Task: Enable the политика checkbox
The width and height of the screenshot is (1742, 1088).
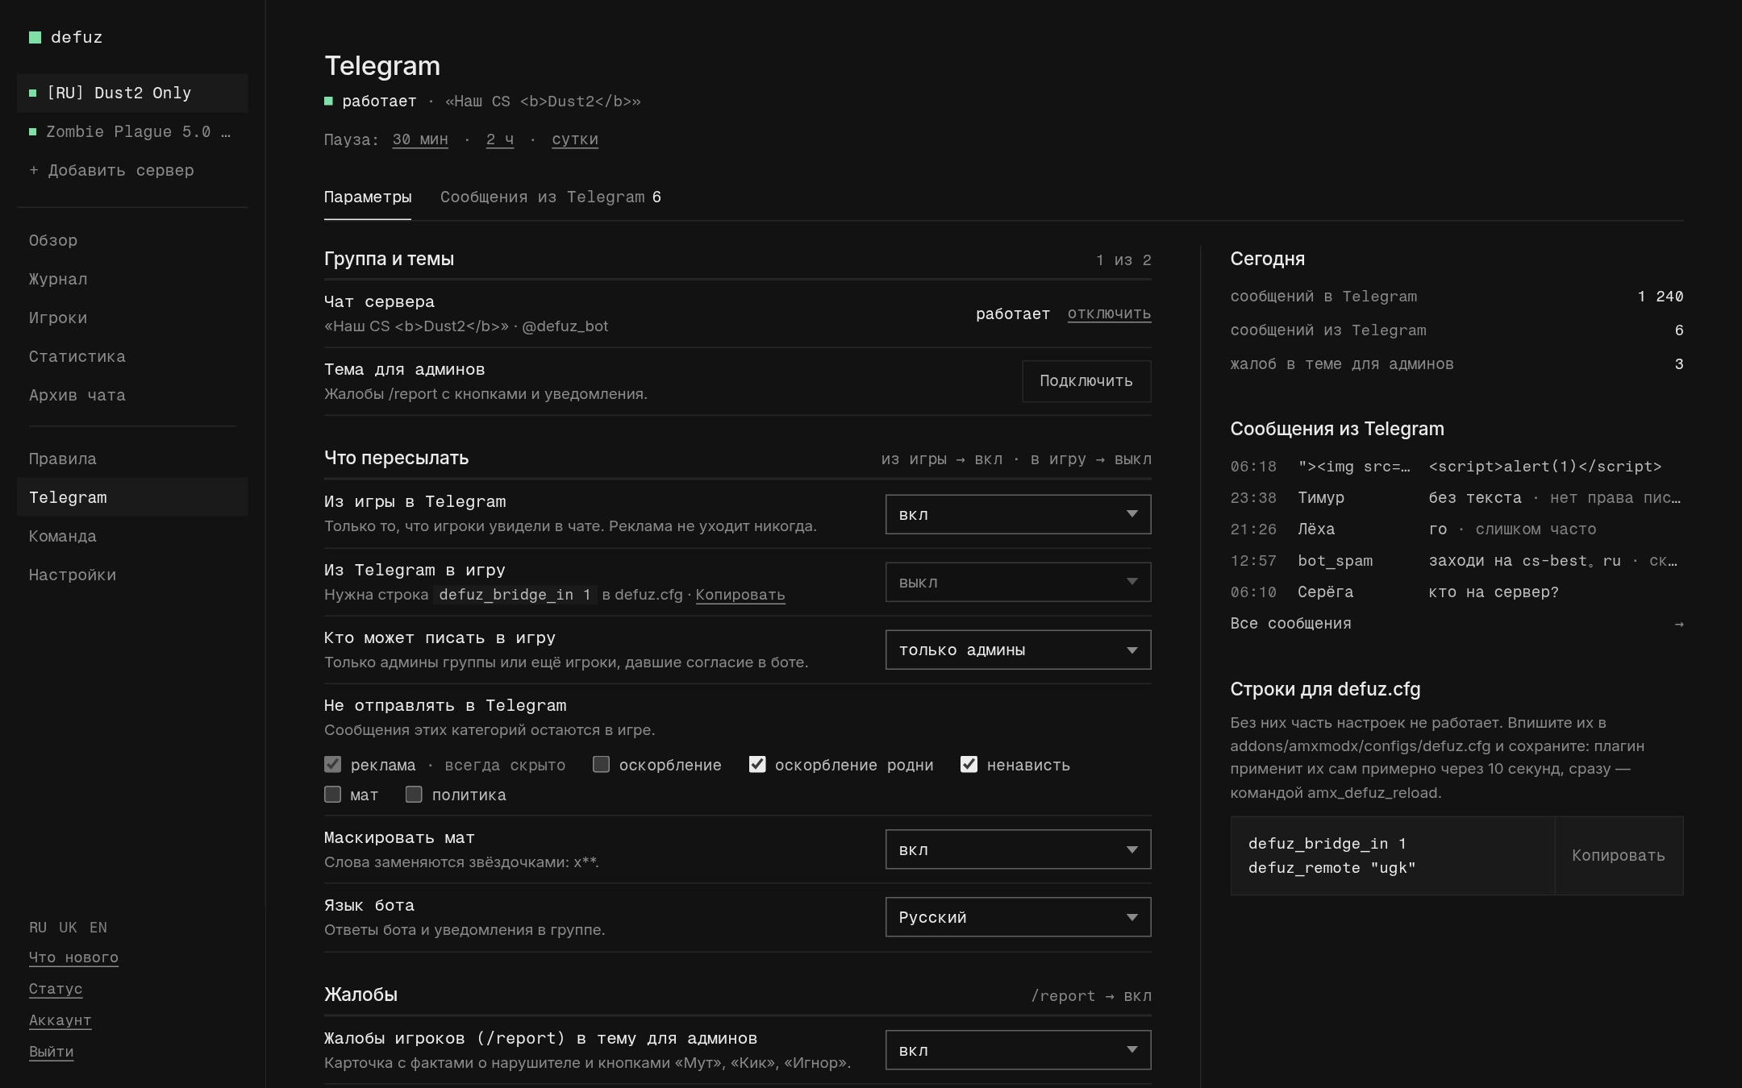Action: click(414, 794)
